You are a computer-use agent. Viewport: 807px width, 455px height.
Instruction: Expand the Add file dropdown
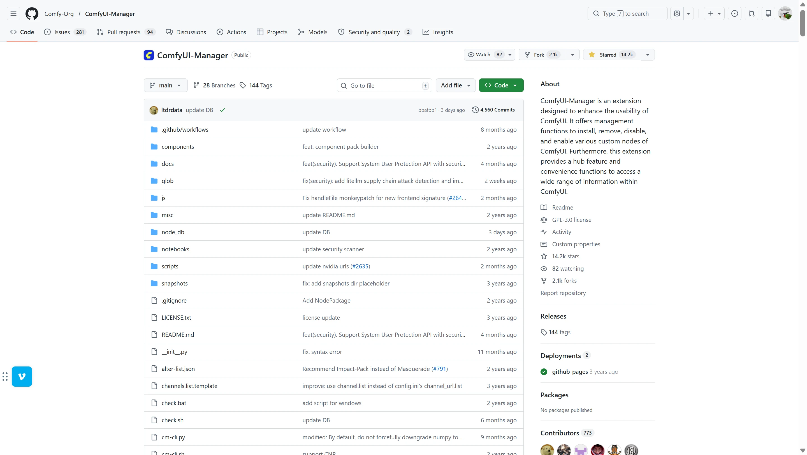[x=455, y=85]
